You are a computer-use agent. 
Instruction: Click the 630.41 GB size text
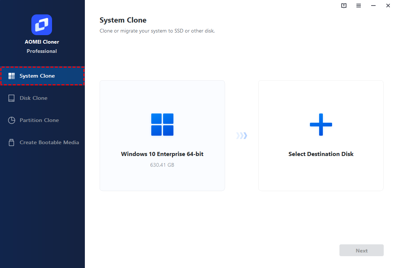click(x=162, y=165)
